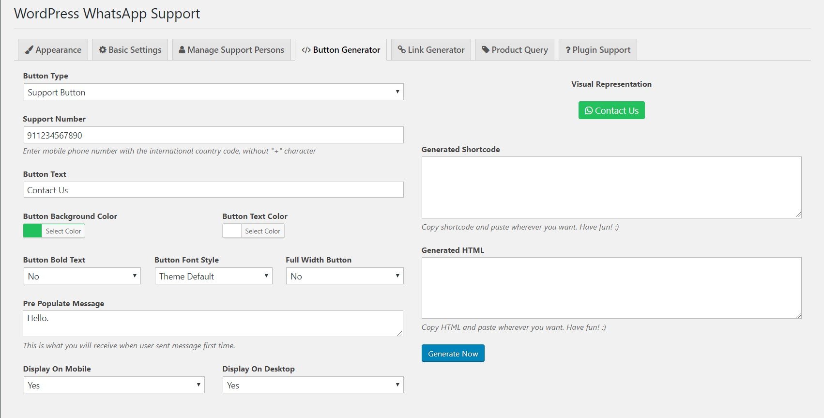Image resolution: width=824 pixels, height=418 pixels.
Task: Open Select Color for Button Background
Action: pyautogui.click(x=63, y=231)
